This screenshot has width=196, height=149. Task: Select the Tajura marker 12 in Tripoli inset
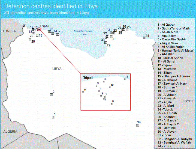click(x=125, y=79)
